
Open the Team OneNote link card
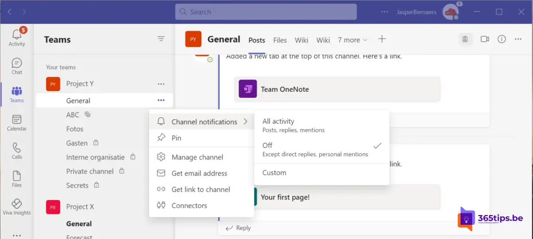point(337,89)
